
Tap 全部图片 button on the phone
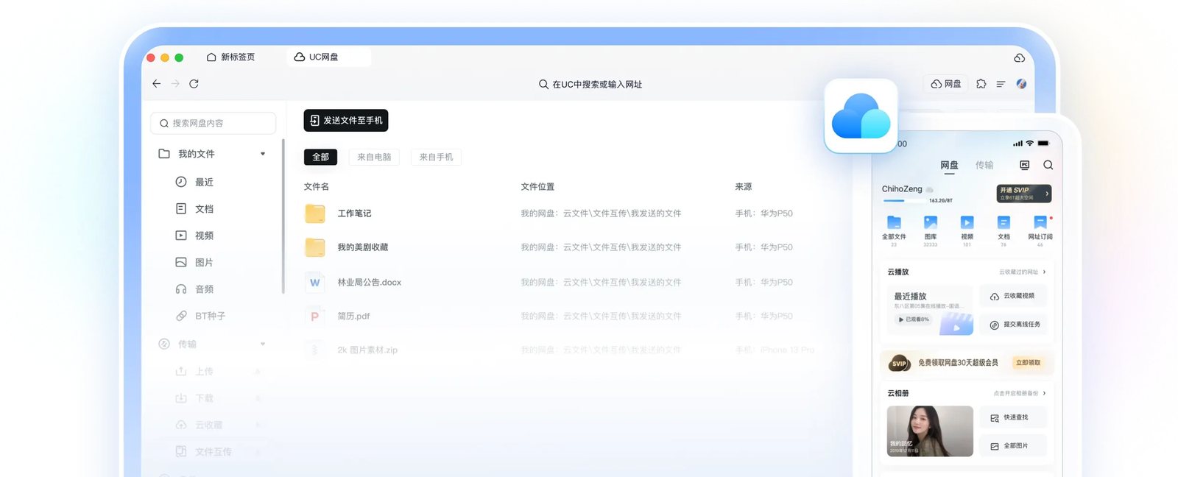pos(1013,446)
